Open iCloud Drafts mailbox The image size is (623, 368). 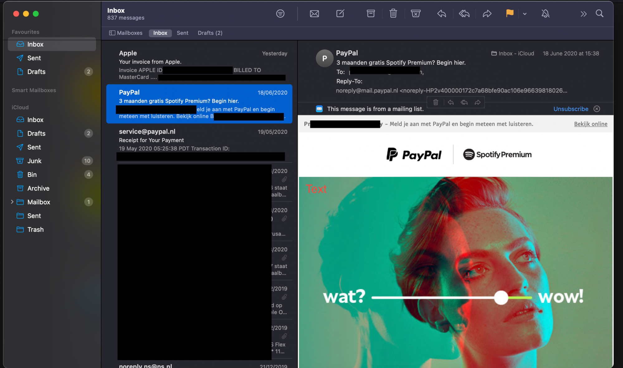click(52, 133)
